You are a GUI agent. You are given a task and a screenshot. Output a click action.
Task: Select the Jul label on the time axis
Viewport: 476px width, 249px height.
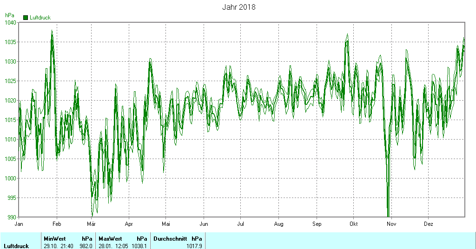tap(240, 224)
